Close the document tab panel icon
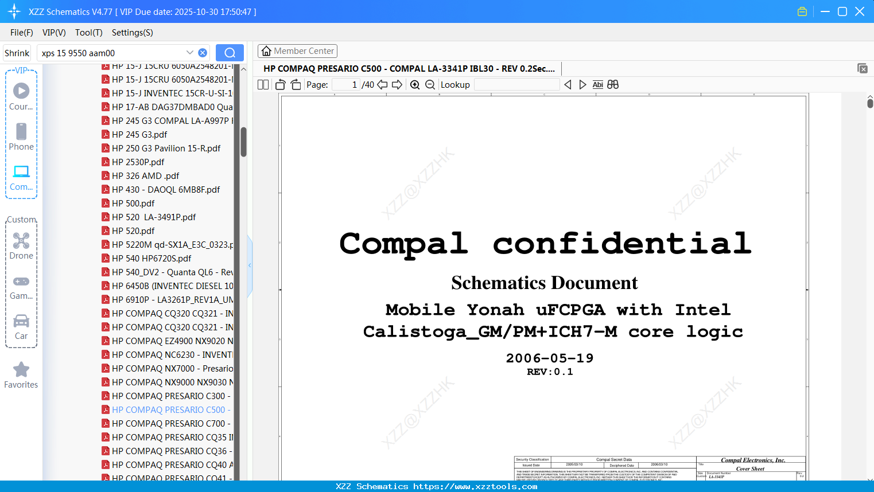This screenshot has width=874, height=492. 863,68
